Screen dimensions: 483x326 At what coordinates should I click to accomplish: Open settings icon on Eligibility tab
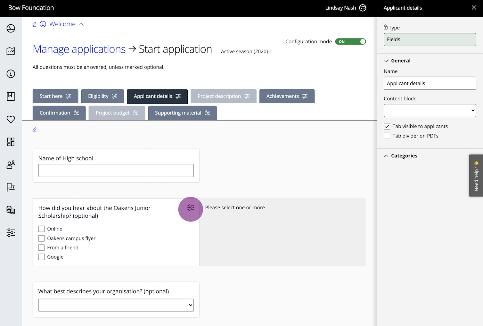(x=115, y=96)
